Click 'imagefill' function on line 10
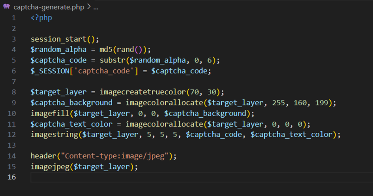Viewport: 373px width, 196px height. tap(50, 113)
